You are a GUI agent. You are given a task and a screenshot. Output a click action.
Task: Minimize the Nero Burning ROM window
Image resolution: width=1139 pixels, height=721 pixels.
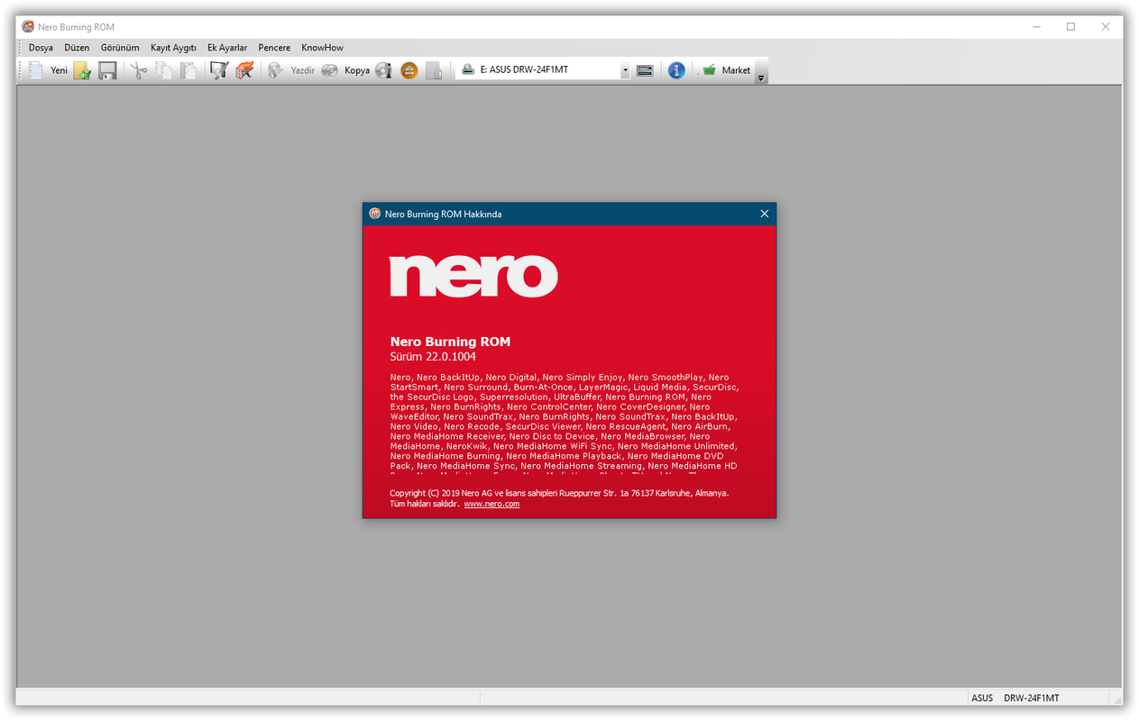click(x=1036, y=27)
